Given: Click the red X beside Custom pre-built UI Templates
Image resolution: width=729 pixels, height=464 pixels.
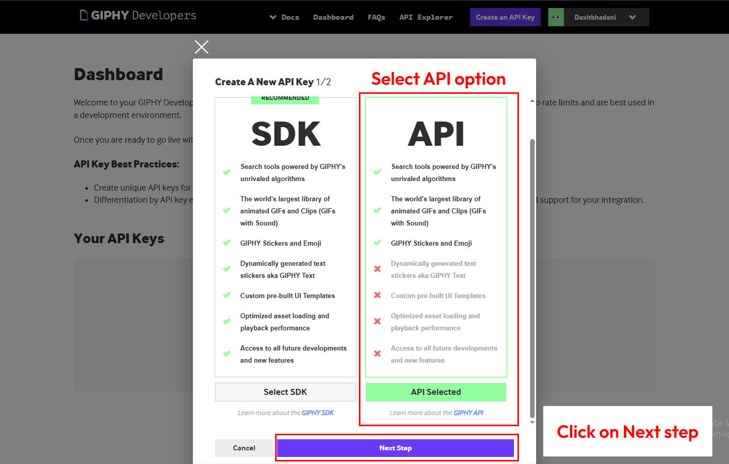Looking at the screenshot, I should [x=377, y=296].
